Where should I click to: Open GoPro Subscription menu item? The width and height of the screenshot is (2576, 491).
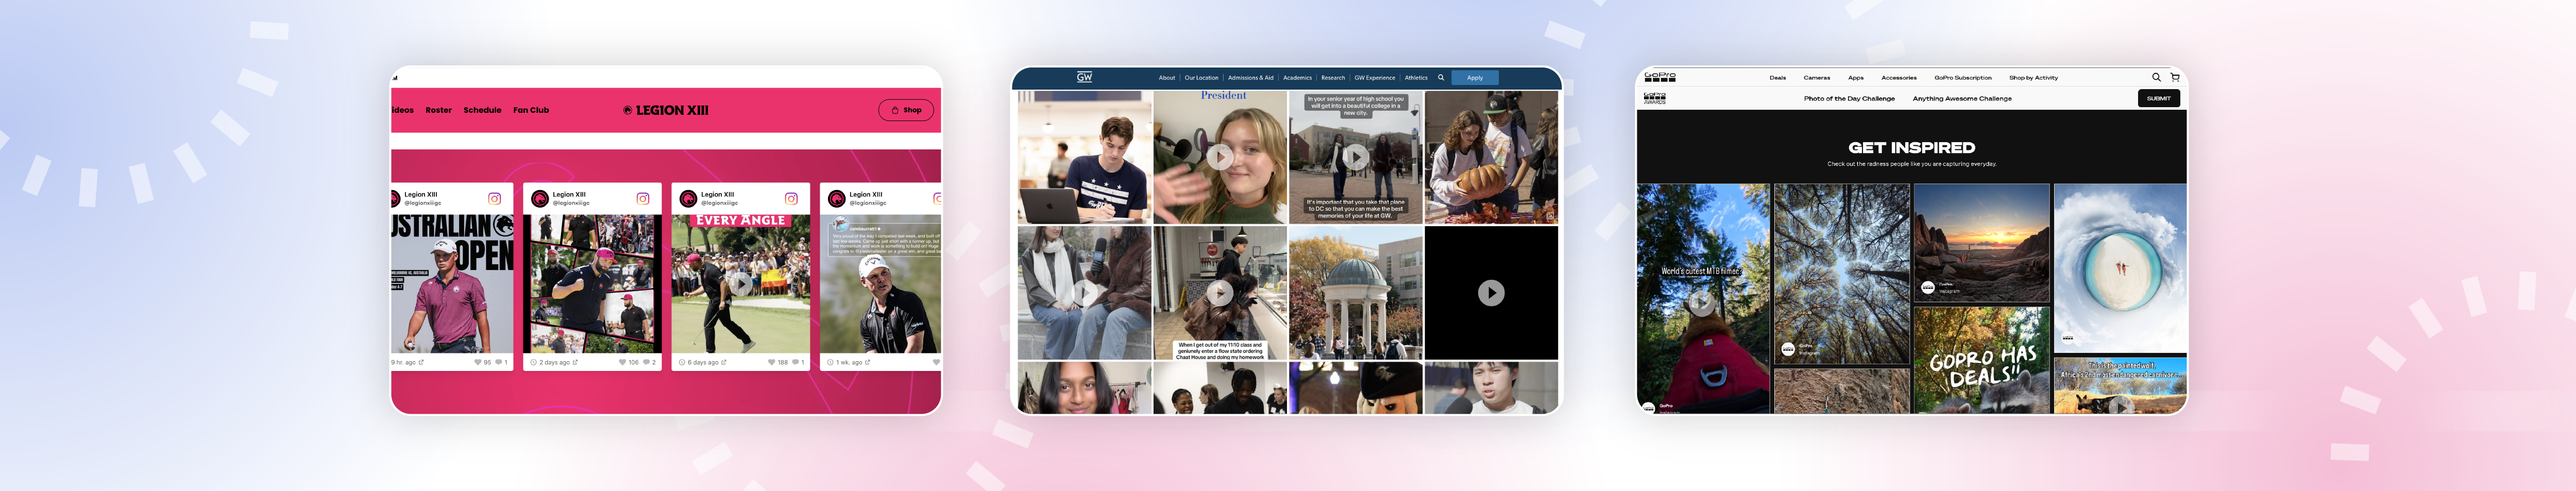1962,77
